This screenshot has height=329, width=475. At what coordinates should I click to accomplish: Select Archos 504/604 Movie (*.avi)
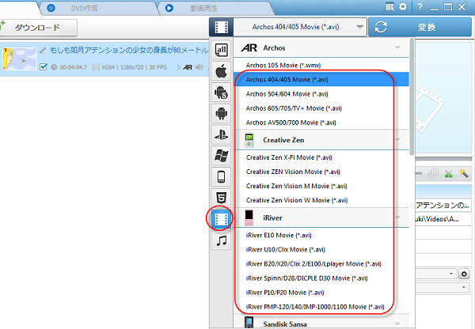pyautogui.click(x=321, y=94)
